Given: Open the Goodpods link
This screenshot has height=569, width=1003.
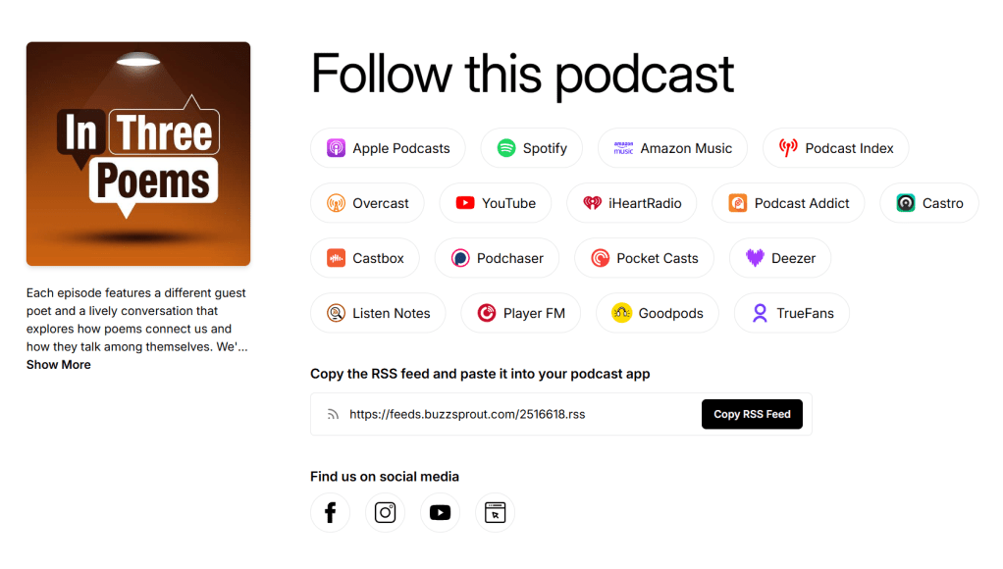Looking at the screenshot, I should pos(658,313).
